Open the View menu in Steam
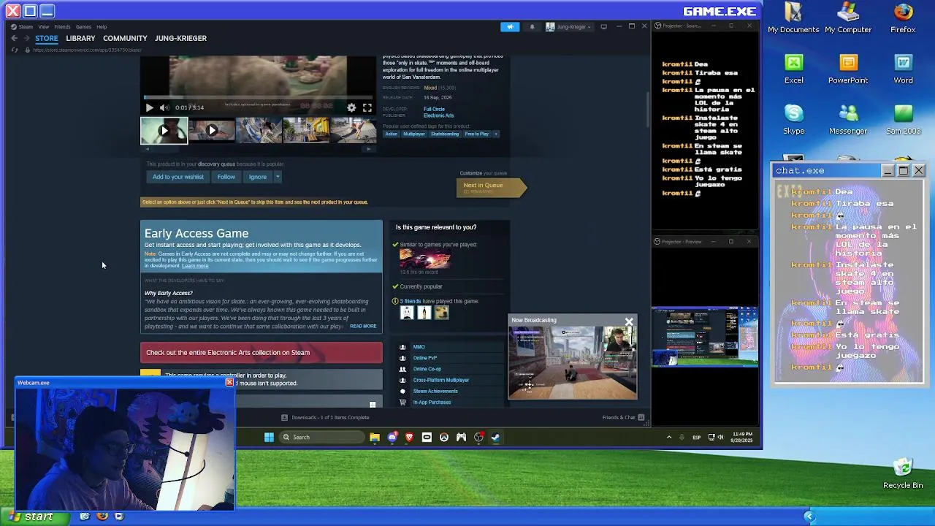The width and height of the screenshot is (935, 526). 44,27
